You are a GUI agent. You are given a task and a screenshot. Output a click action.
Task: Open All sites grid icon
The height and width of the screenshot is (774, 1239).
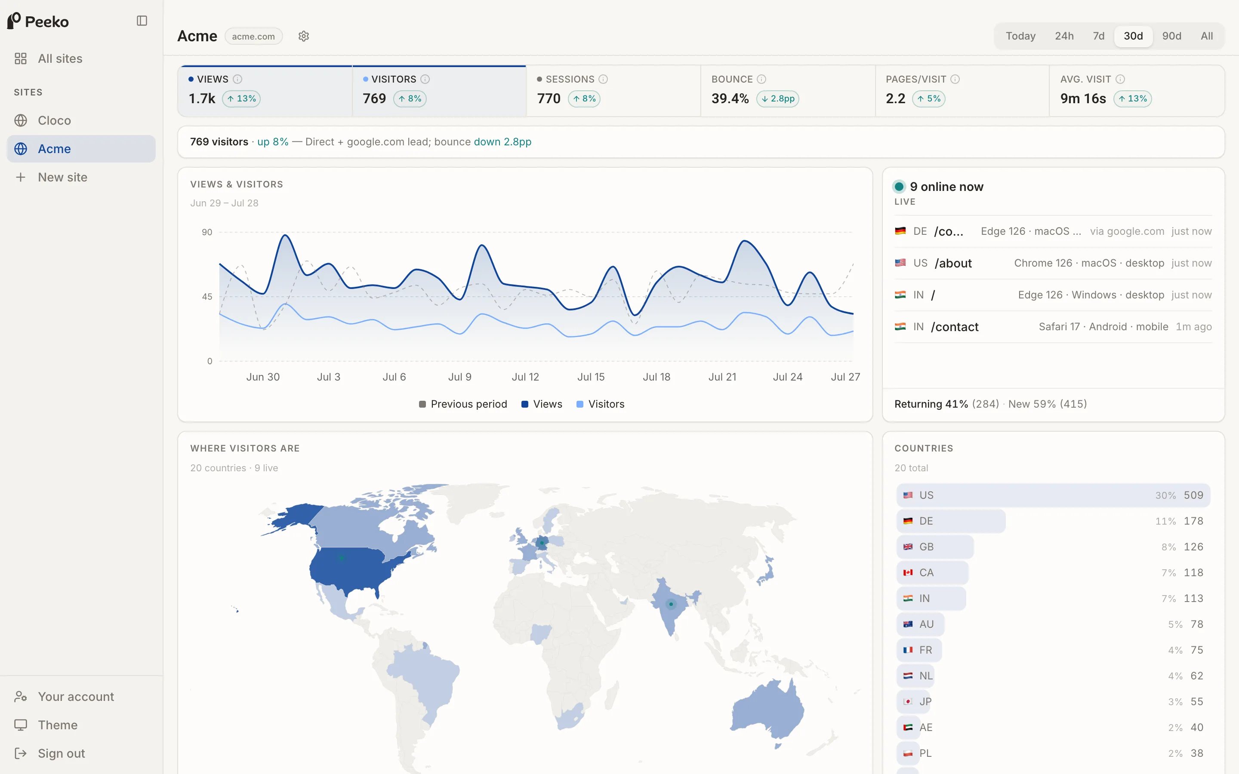[x=21, y=58]
